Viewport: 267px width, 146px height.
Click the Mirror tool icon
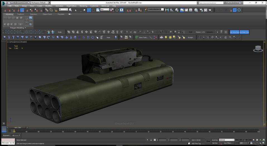click(x=167, y=10)
